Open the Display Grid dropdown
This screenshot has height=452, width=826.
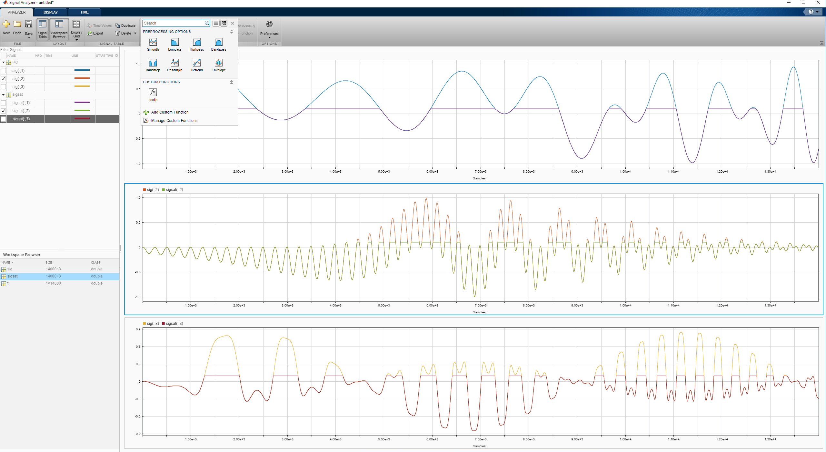[76, 39]
